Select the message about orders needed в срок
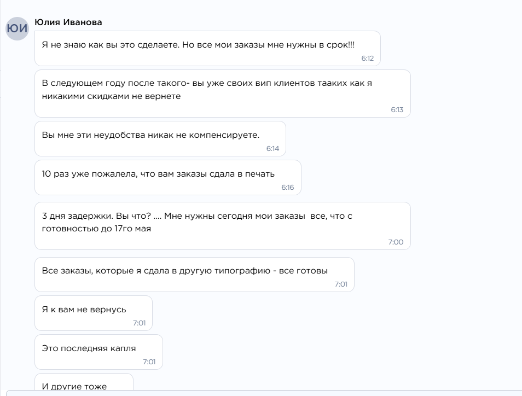522x396 pixels. (x=207, y=49)
